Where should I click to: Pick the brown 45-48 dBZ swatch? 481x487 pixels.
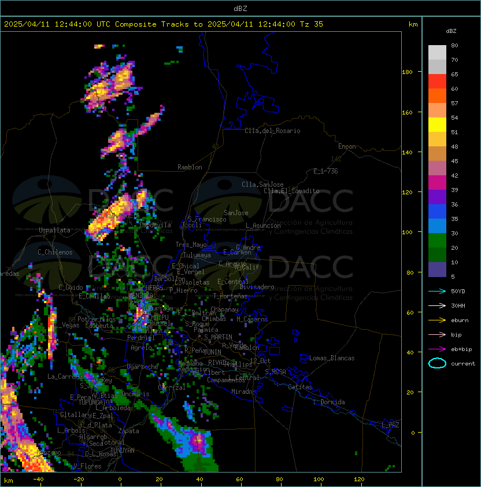tap(437, 154)
